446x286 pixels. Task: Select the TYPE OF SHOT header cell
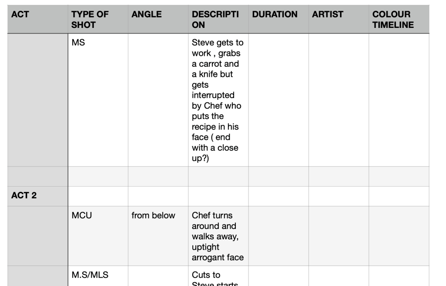pyautogui.click(x=98, y=20)
